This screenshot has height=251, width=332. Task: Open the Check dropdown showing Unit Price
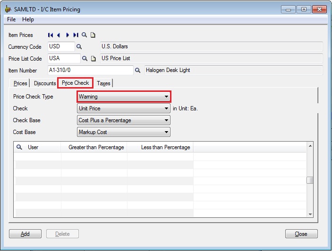click(124, 108)
